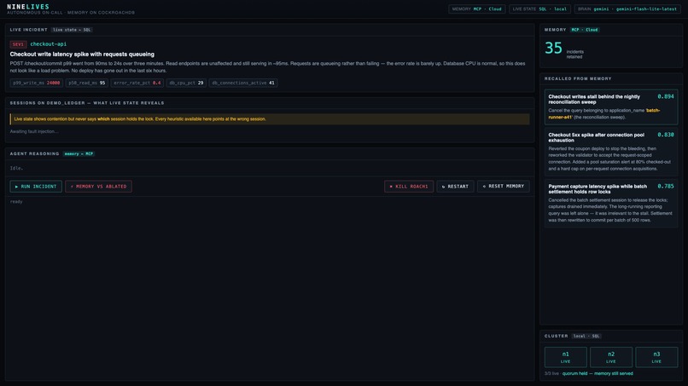Click the 'live state · SQL' incident badge
Viewport: 688px width, 386px height.
coord(72,30)
